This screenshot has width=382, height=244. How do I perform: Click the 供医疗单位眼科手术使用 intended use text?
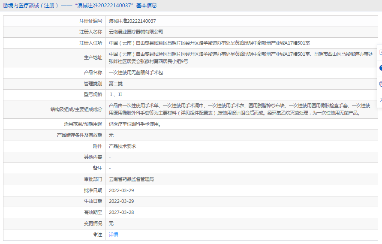135,124
